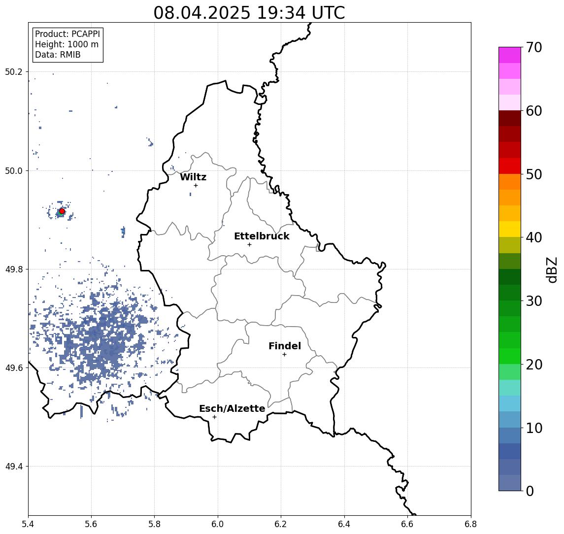Click the 6.4 longitude axis label
This screenshot has width=564, height=534.
point(344,524)
